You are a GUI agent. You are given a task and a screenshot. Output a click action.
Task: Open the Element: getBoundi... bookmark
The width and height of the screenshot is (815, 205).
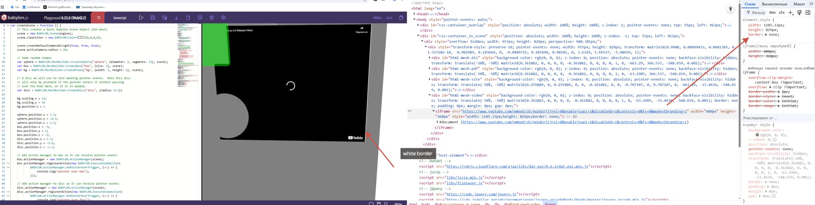coord(58,7)
